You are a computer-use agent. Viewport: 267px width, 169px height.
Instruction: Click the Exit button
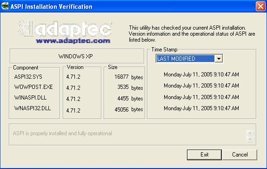[204, 155]
